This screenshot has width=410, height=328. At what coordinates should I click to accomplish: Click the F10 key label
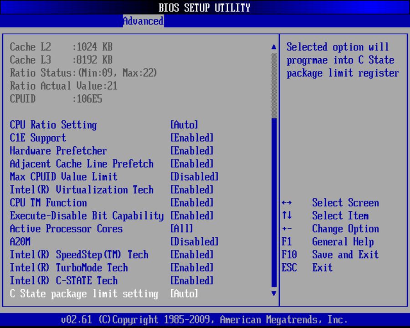pos(289,255)
